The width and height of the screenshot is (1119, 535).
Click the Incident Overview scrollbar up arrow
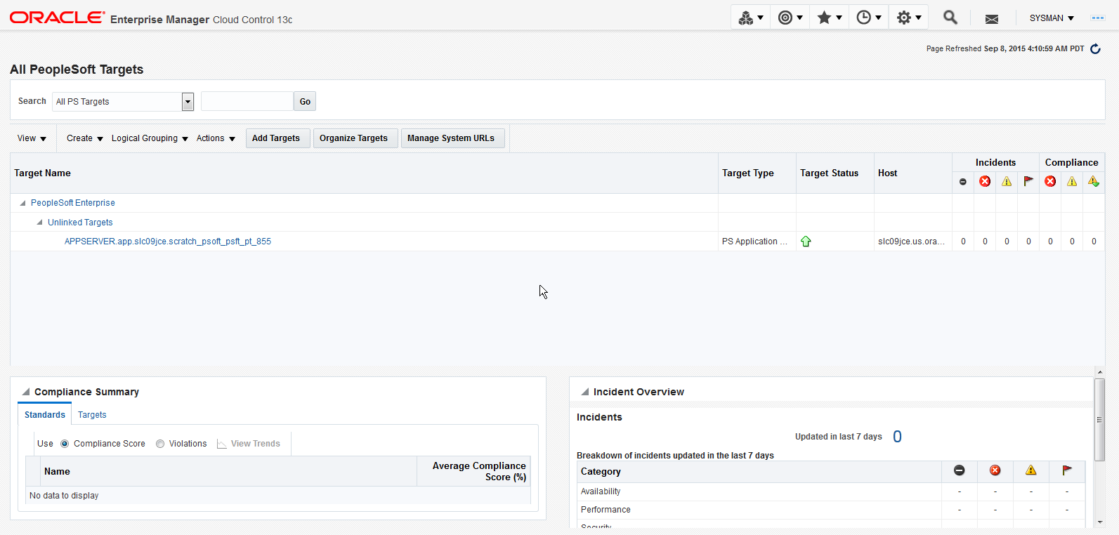(x=1100, y=372)
